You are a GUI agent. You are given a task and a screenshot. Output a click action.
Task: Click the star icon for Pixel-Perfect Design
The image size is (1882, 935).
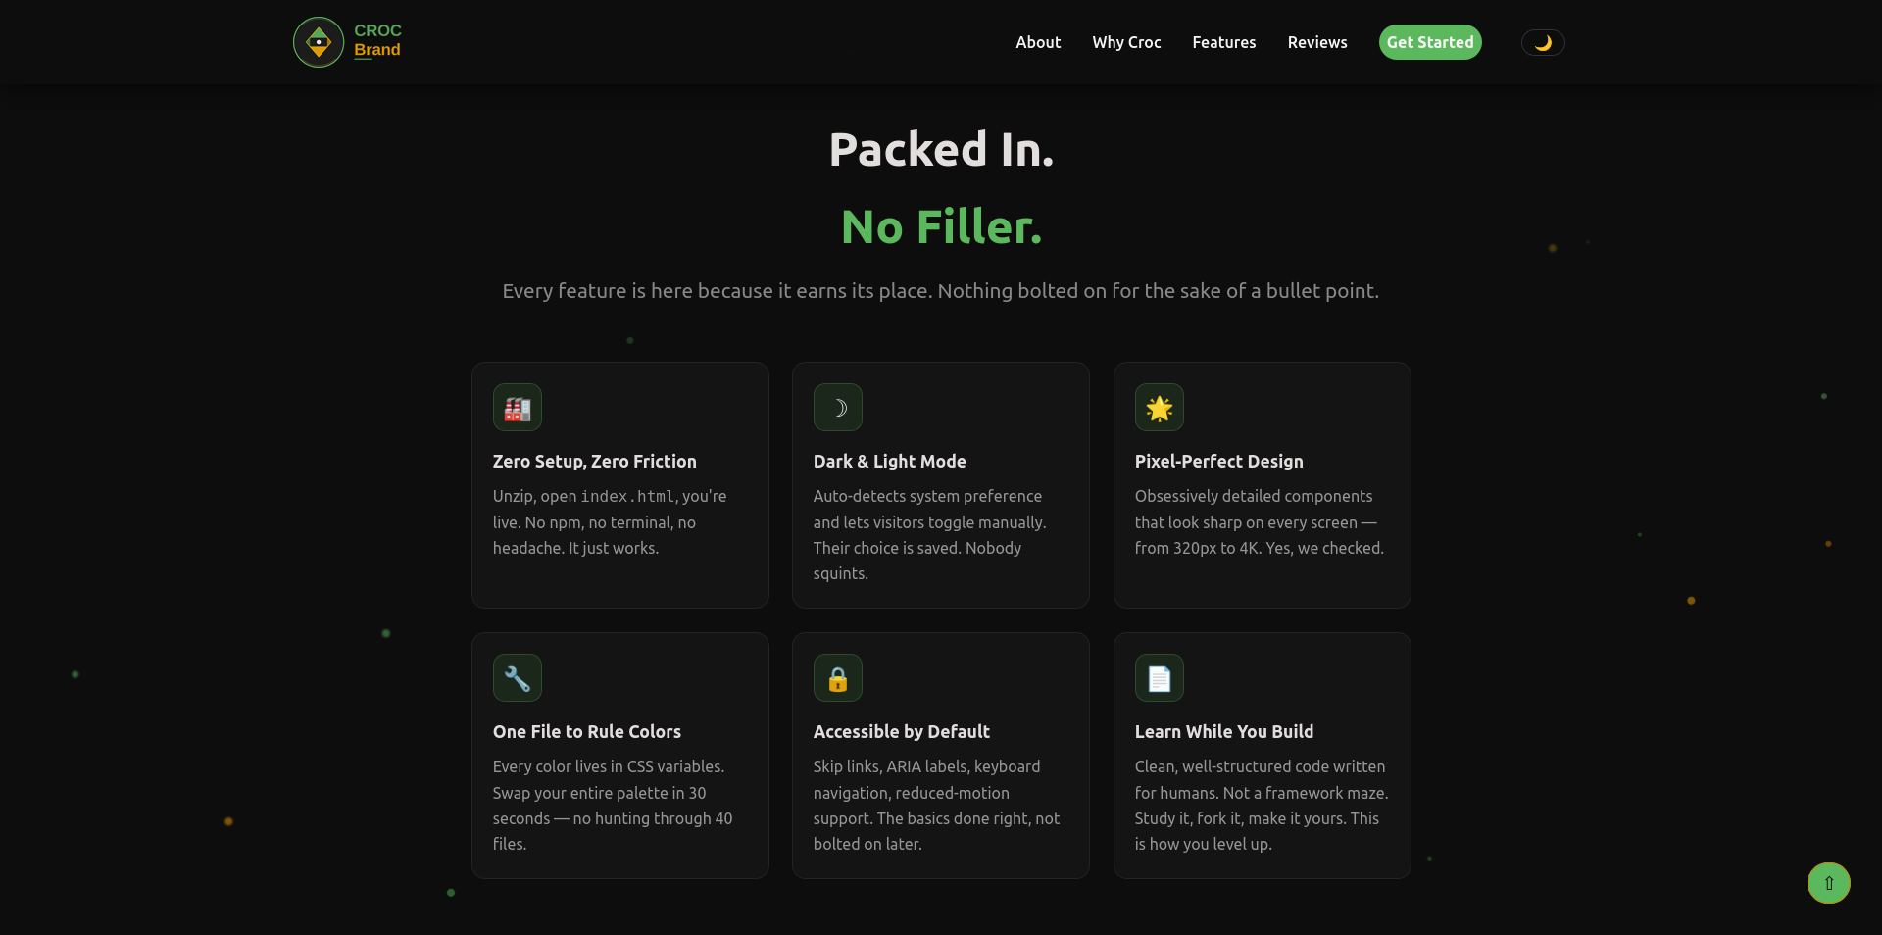1160,408
